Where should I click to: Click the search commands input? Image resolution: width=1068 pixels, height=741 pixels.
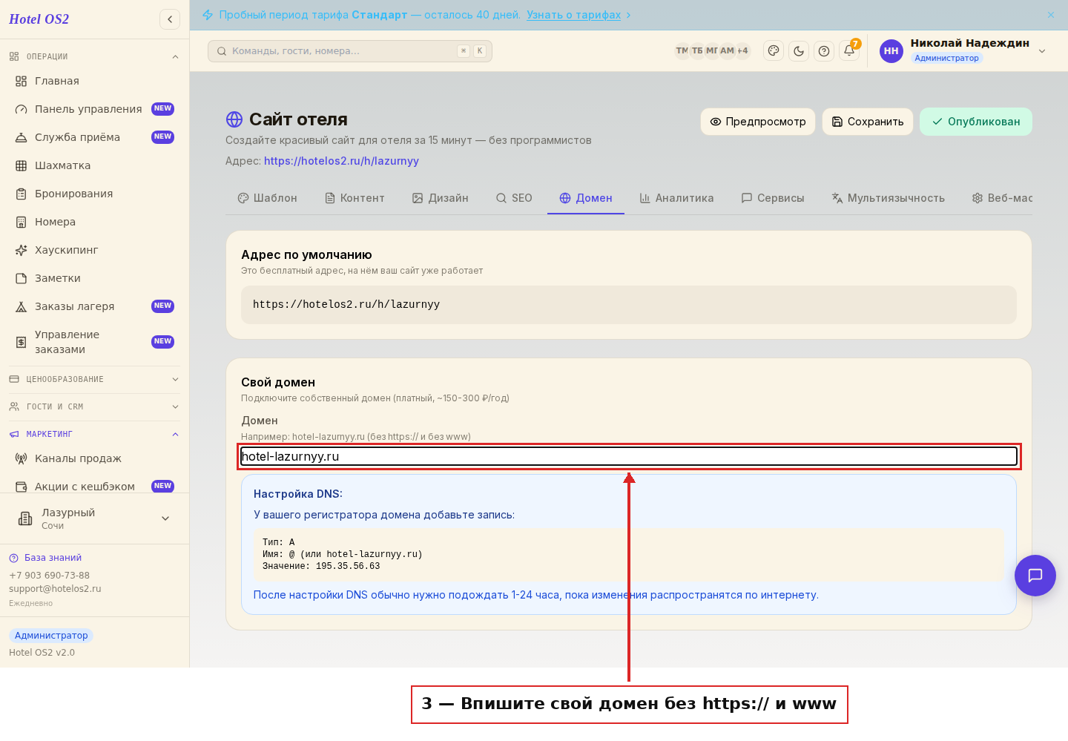[x=350, y=51]
